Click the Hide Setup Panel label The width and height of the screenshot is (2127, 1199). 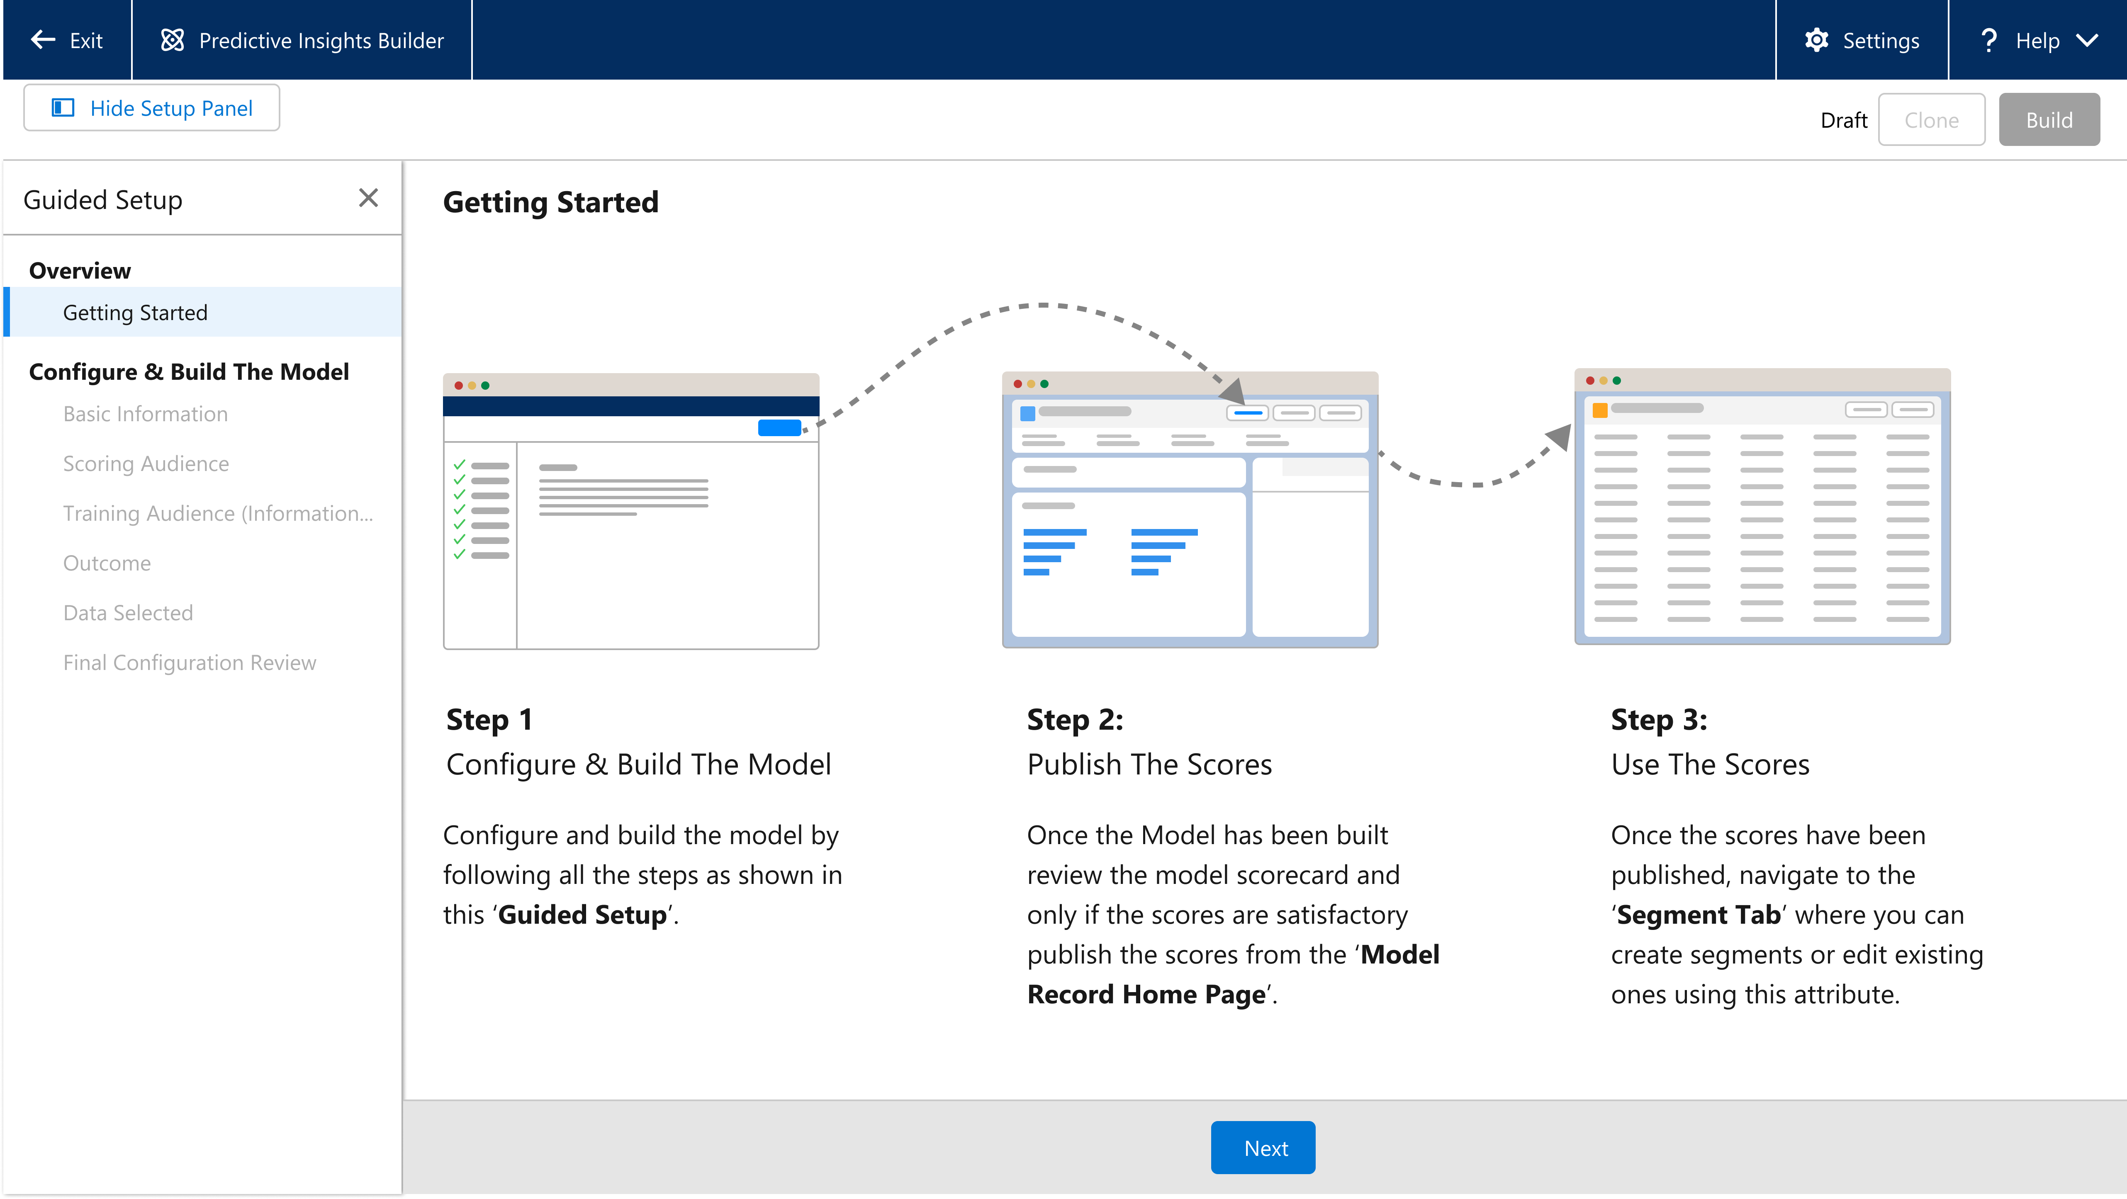tap(171, 108)
